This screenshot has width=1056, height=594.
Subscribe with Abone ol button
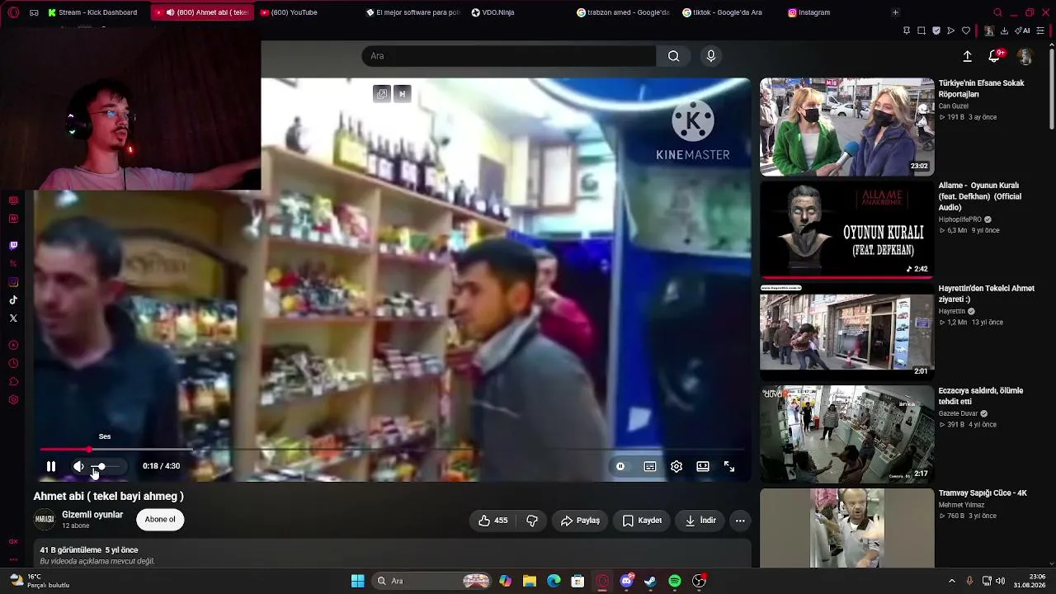[160, 520]
